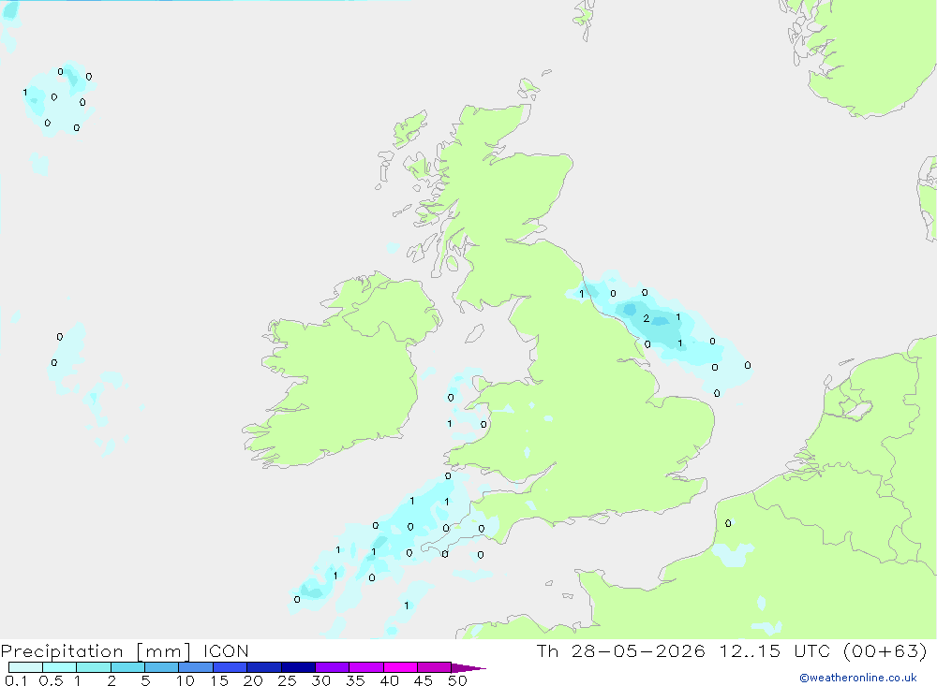Click the map value "2" over the North Sea
This screenshot has height=686, width=937.
click(646, 319)
